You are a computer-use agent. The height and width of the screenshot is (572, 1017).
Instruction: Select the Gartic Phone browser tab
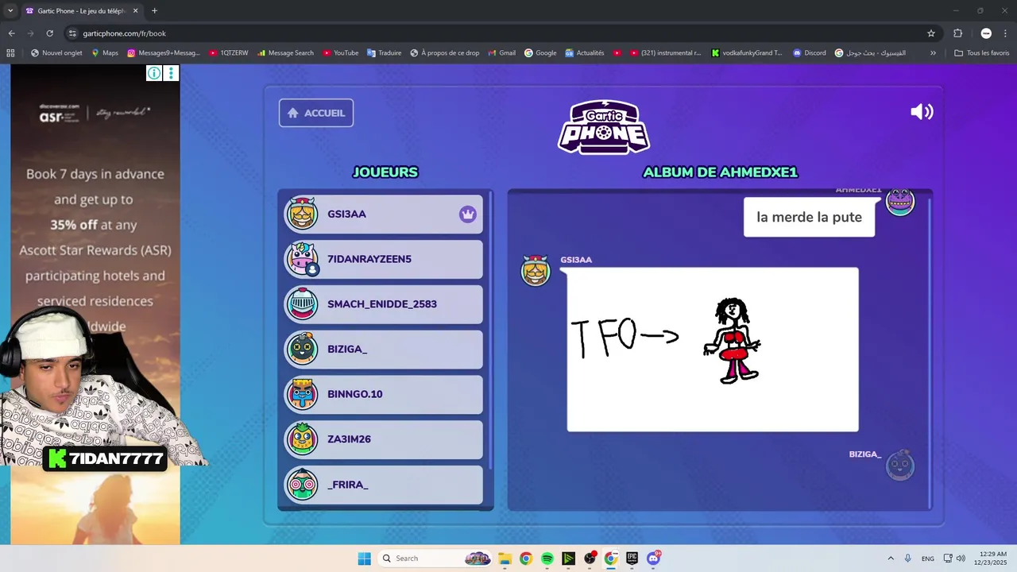point(82,11)
